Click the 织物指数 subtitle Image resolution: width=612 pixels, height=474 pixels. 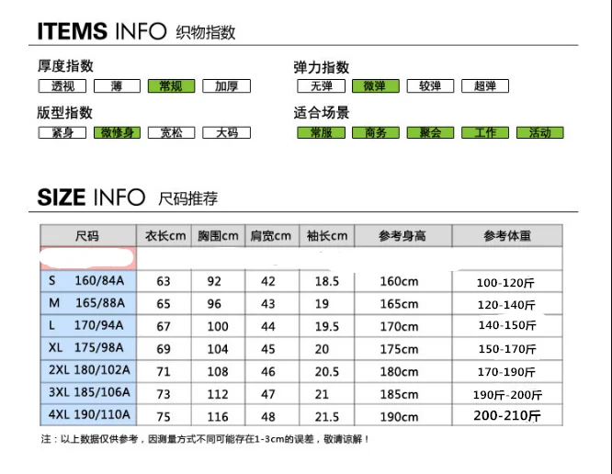[x=206, y=32]
